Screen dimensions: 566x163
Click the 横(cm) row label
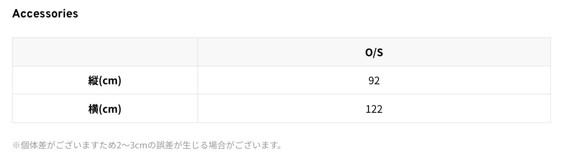coord(105,109)
